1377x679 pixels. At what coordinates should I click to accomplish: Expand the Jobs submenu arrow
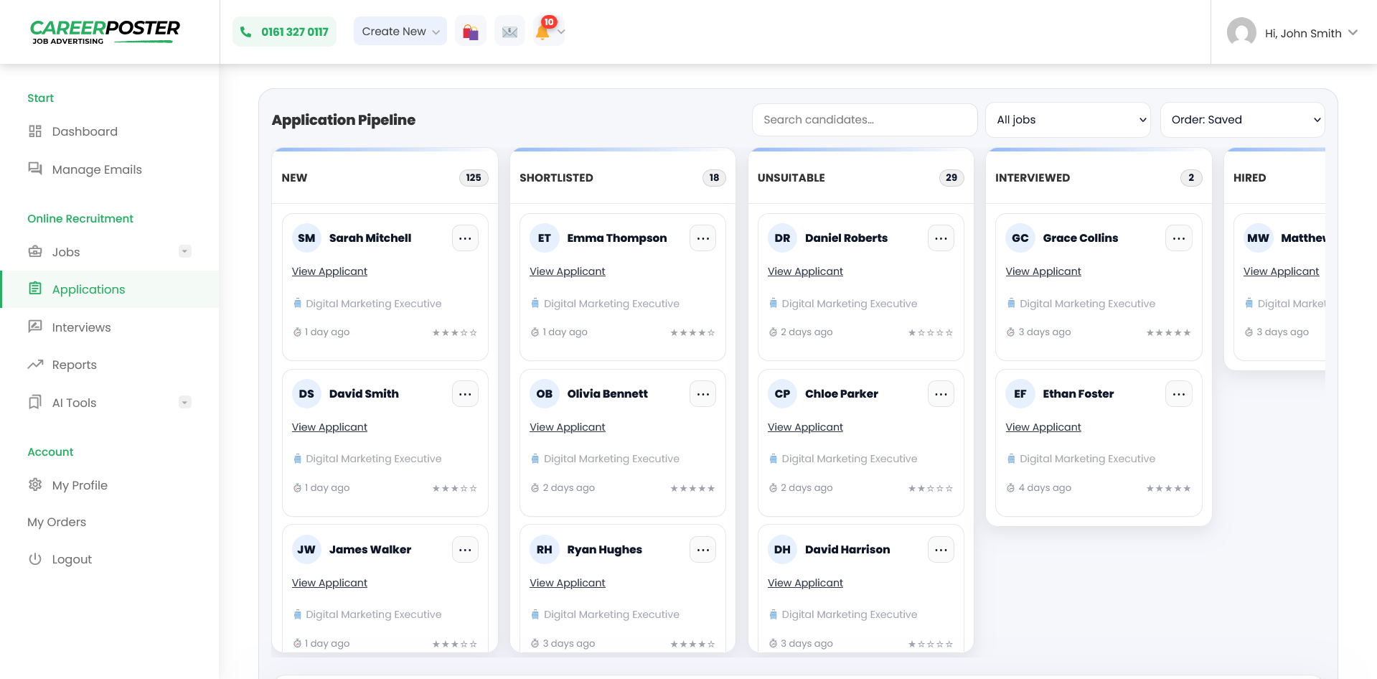point(185,252)
